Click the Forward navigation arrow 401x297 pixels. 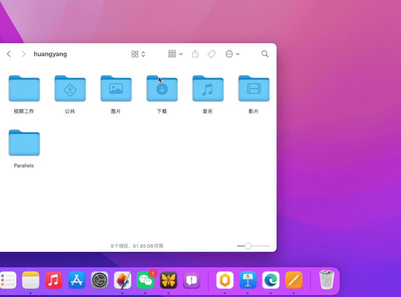[24, 54]
